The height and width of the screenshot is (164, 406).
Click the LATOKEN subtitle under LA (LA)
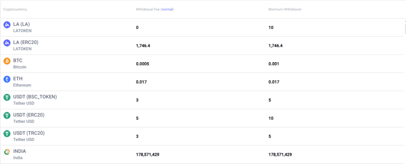click(x=22, y=31)
